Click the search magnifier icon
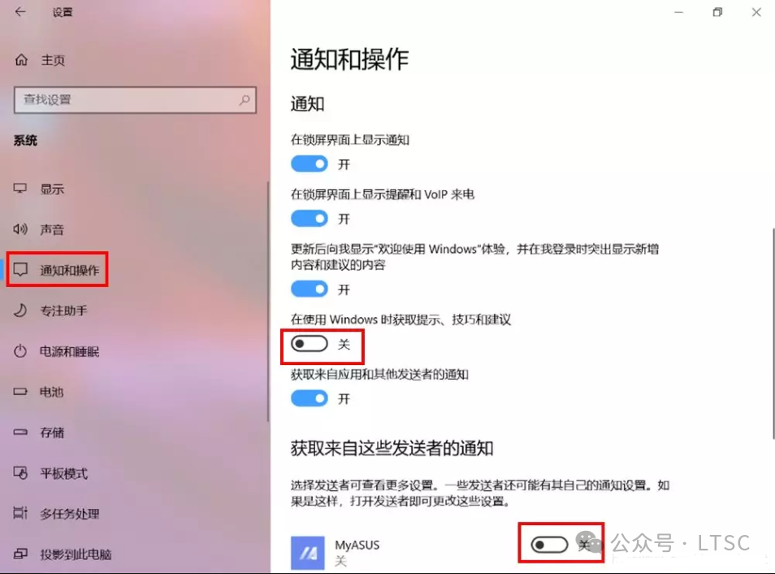The width and height of the screenshot is (775, 574). pyautogui.click(x=245, y=100)
